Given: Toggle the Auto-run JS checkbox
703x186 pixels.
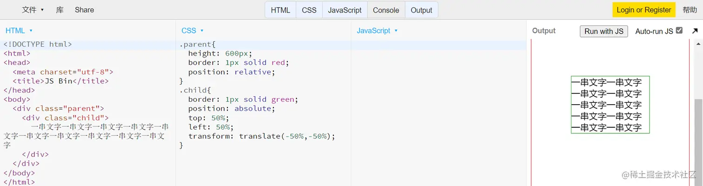Looking at the screenshot, I should 679,31.
